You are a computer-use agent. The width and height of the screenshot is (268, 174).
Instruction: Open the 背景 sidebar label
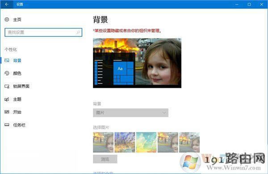click(x=17, y=60)
